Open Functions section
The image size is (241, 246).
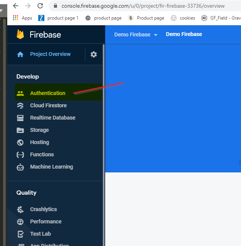[42, 154]
